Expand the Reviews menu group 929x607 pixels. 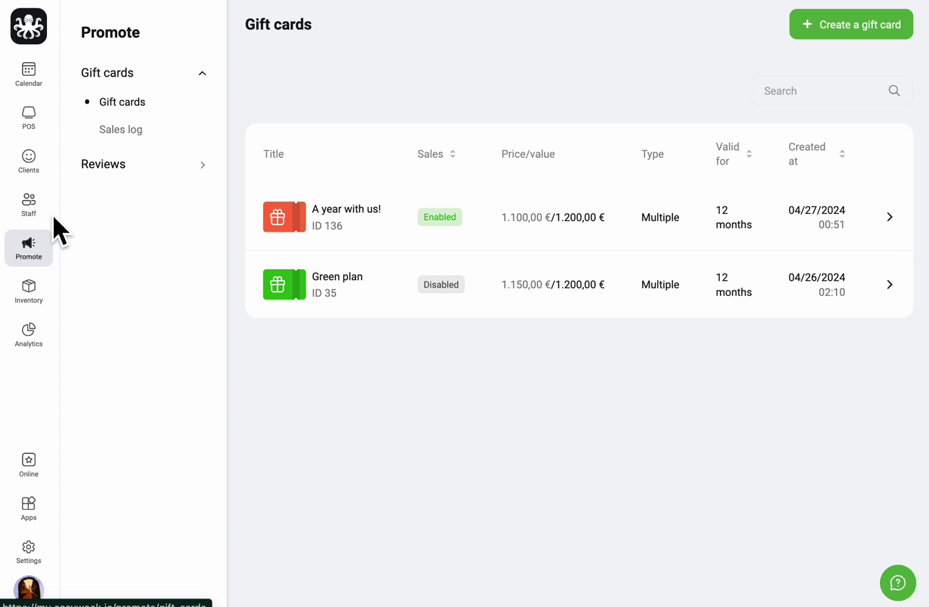coord(202,165)
